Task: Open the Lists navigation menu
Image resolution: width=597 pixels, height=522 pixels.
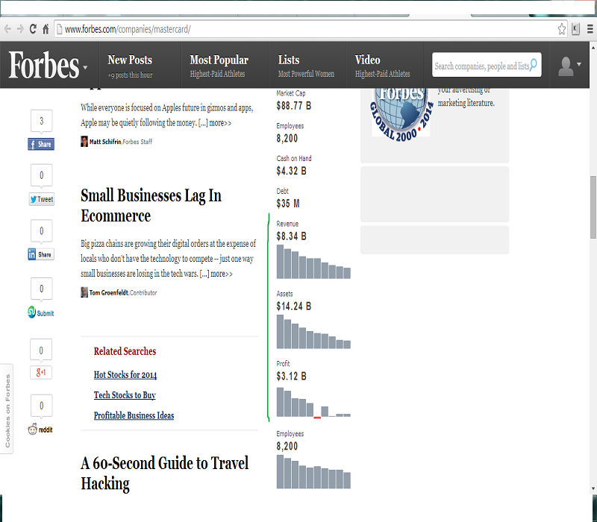Action: (x=289, y=60)
